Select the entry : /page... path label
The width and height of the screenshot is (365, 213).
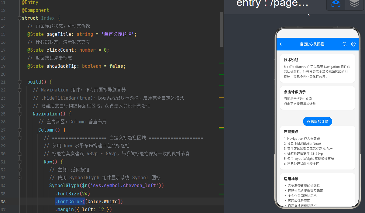[x=272, y=3]
